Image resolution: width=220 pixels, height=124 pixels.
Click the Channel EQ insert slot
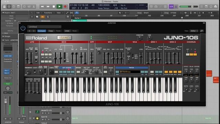point(8,59)
